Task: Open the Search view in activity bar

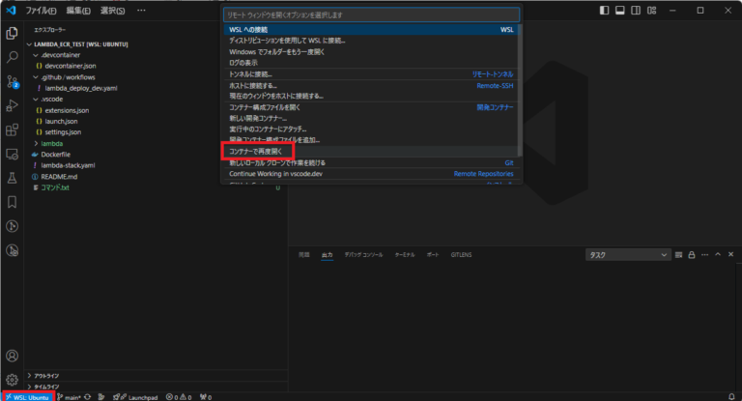Action: 12,57
